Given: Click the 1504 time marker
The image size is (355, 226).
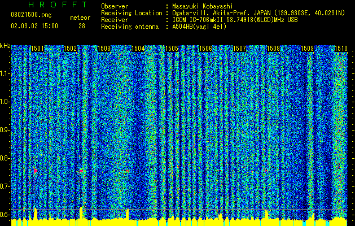Looking at the screenshot, I should tap(138, 49).
